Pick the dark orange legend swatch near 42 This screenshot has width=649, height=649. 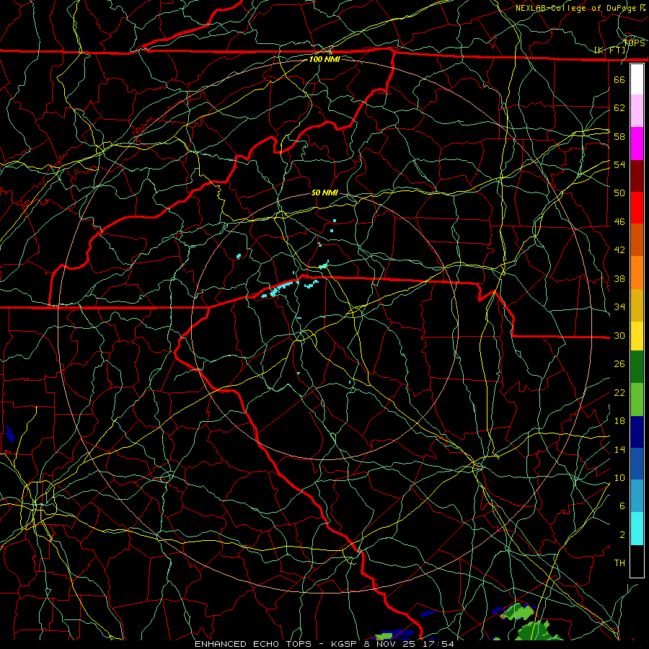[637, 240]
